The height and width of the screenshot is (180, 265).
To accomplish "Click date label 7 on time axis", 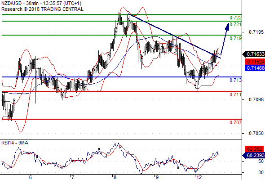I will pos(72,177).
